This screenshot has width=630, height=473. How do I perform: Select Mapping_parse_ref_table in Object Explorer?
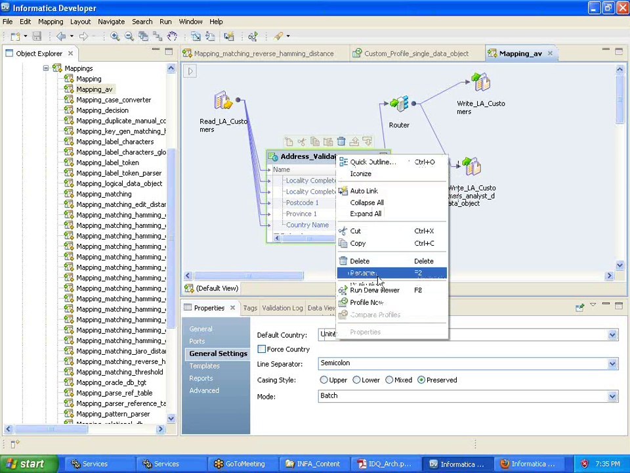(114, 393)
